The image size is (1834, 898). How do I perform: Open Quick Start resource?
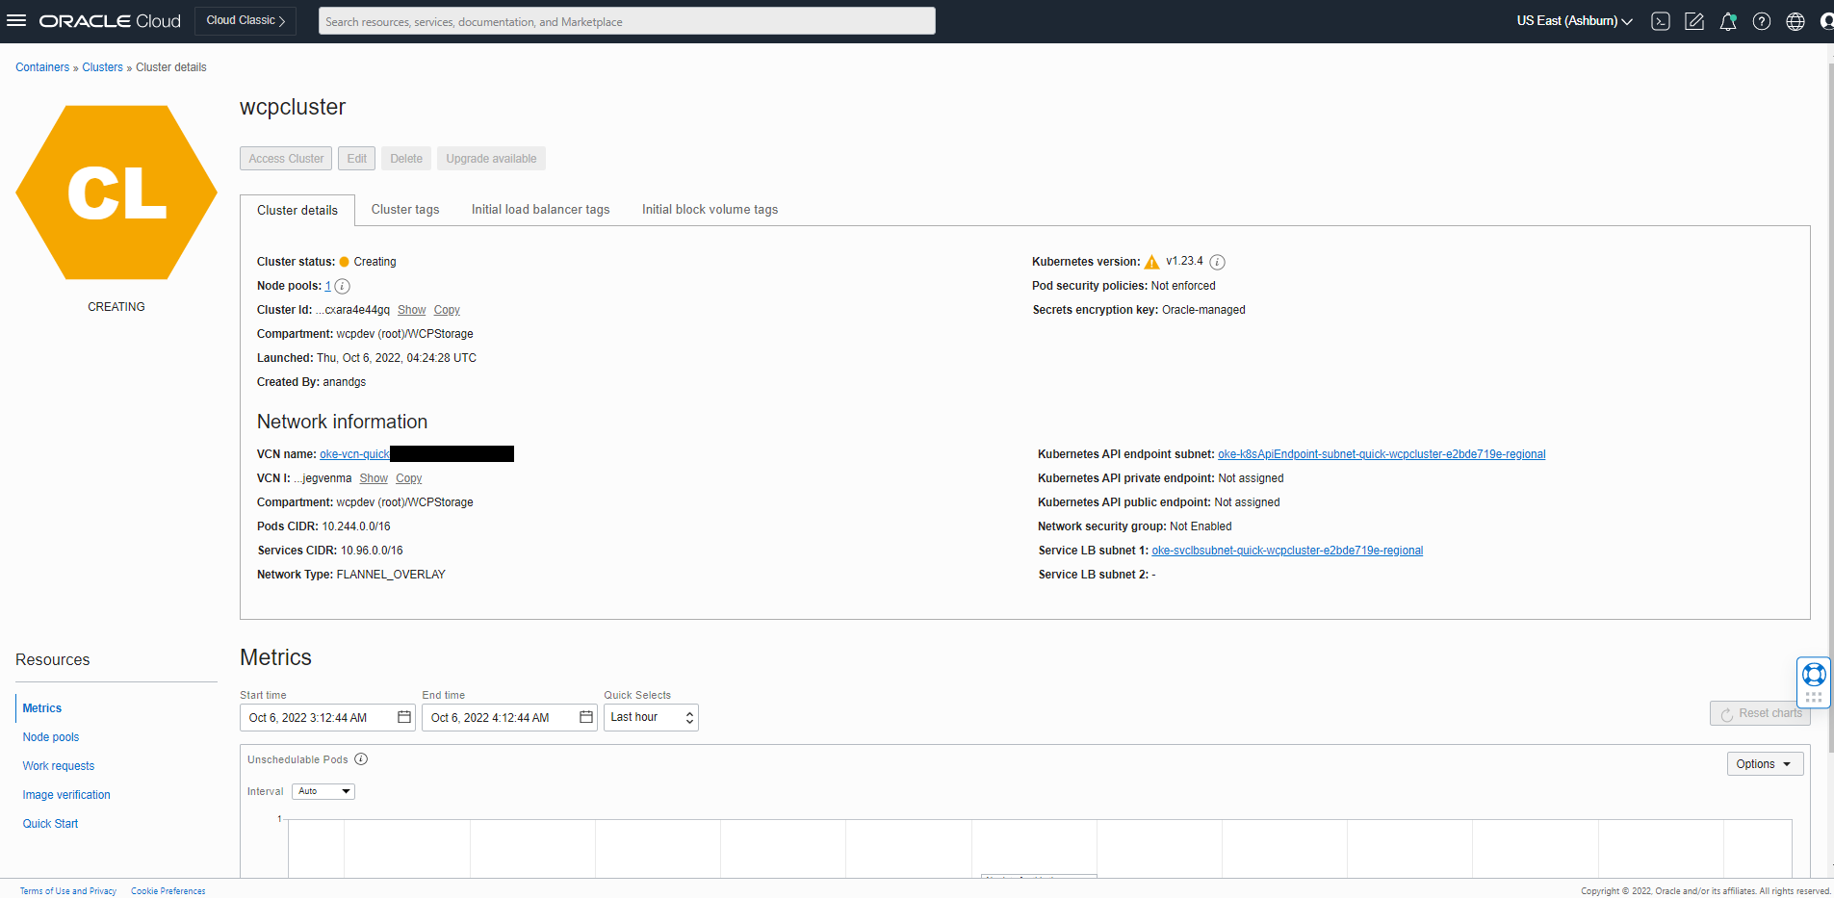50,824
